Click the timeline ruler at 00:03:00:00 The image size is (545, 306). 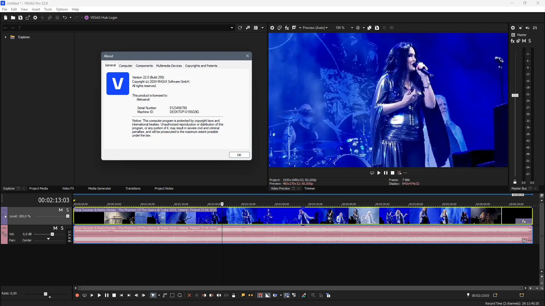[x=275, y=204]
